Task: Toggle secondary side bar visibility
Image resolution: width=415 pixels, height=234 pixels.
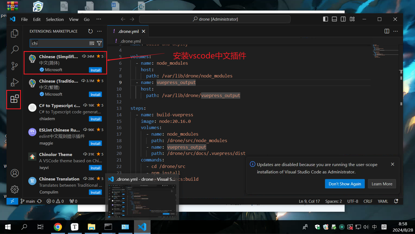Action: point(343,19)
